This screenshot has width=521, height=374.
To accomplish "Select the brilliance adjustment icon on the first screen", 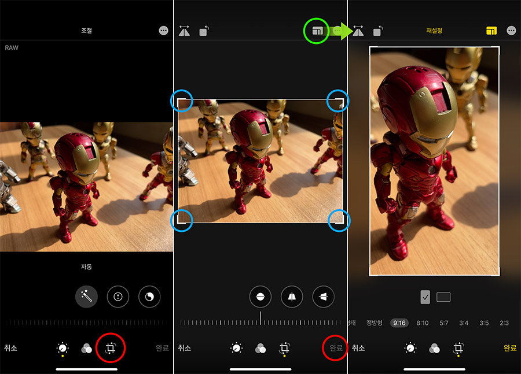I will pyautogui.click(x=149, y=297).
